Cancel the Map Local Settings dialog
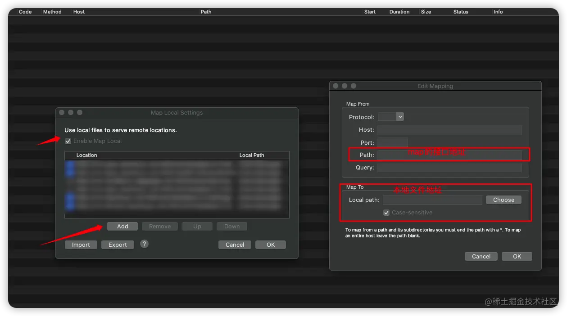Screen dimensions: 567x316 pyautogui.click(x=235, y=245)
